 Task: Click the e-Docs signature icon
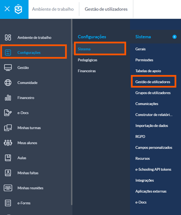(8, 113)
